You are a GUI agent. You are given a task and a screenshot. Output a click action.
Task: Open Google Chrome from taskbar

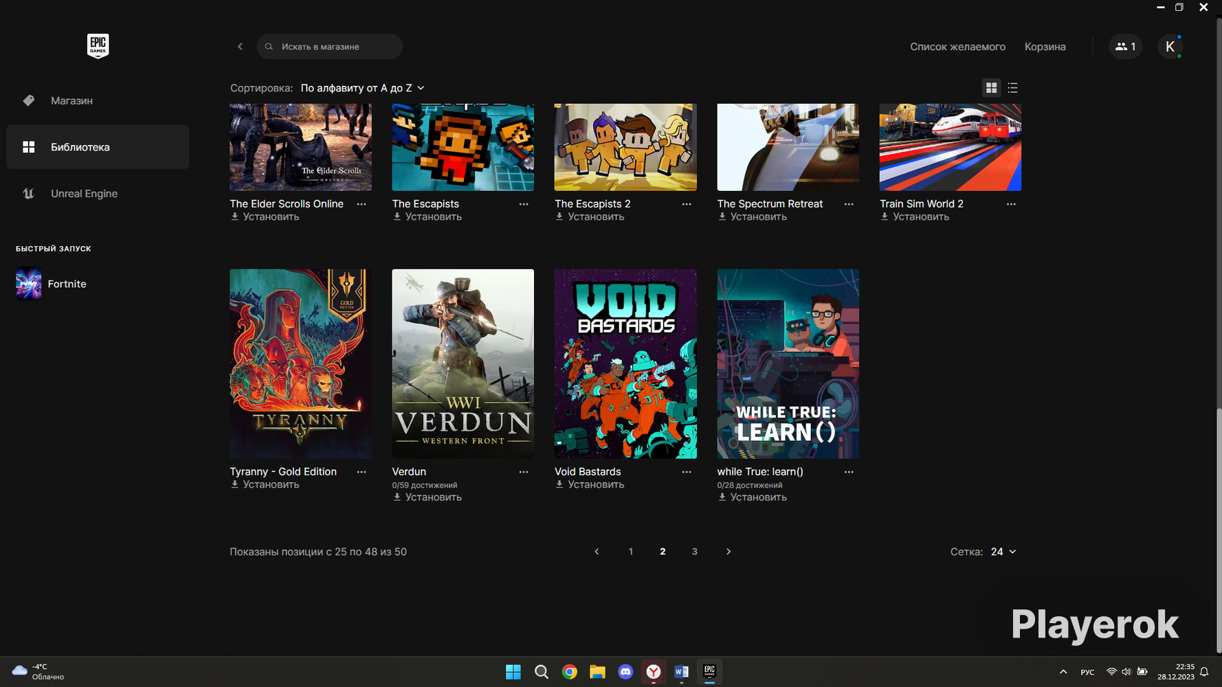click(570, 672)
